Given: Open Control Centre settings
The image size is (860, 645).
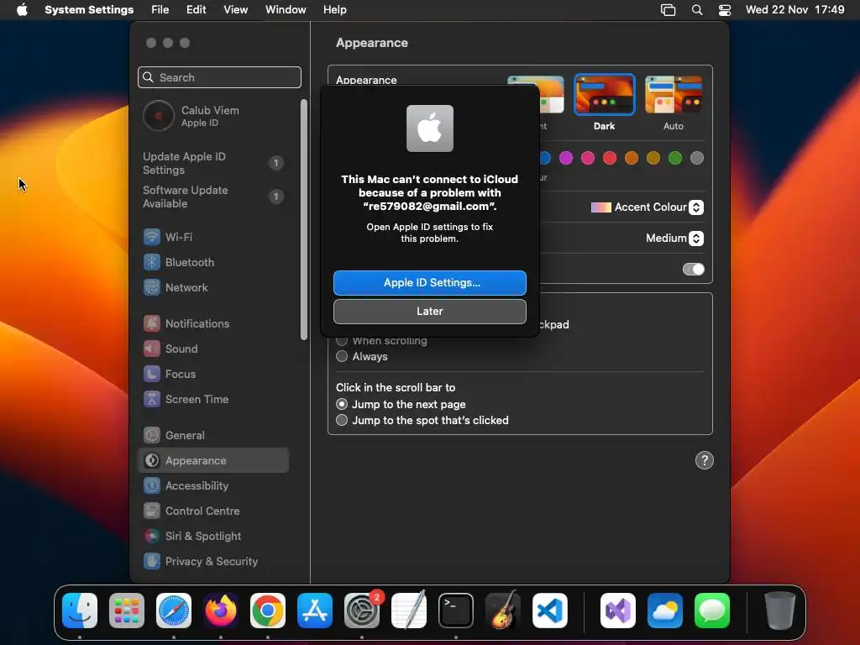Looking at the screenshot, I should point(212,511).
